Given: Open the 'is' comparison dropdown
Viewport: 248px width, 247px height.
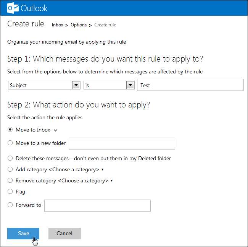Looking at the screenshot, I should pyautogui.click(x=130, y=85).
